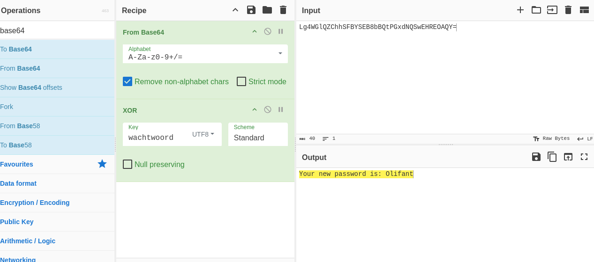The image size is (594, 262).
Task: Reset the pane layout
Action: tap(584, 10)
